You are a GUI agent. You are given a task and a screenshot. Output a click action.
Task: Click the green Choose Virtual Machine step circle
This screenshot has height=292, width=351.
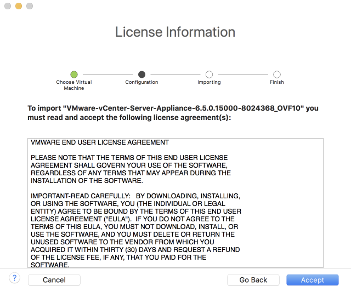(x=74, y=74)
